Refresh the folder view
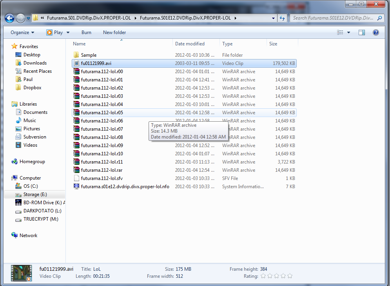Image resolution: width=390 pixels, height=286 pixels. click(x=282, y=18)
